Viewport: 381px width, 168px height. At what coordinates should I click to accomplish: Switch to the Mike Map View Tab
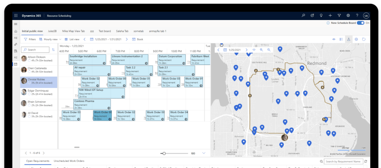pos(73,31)
